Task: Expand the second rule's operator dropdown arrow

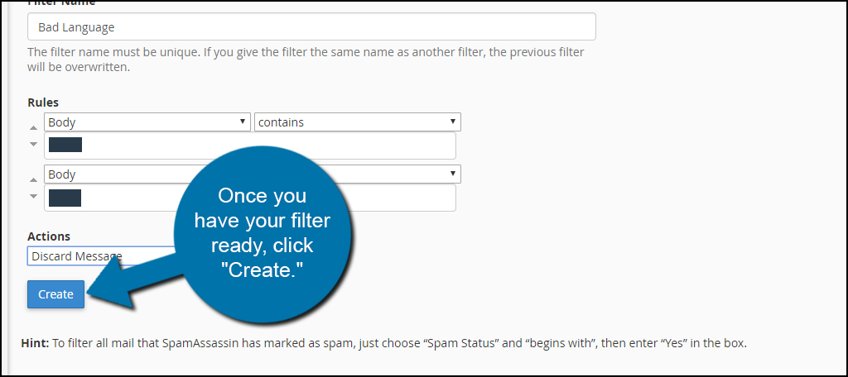Action: pos(453,174)
